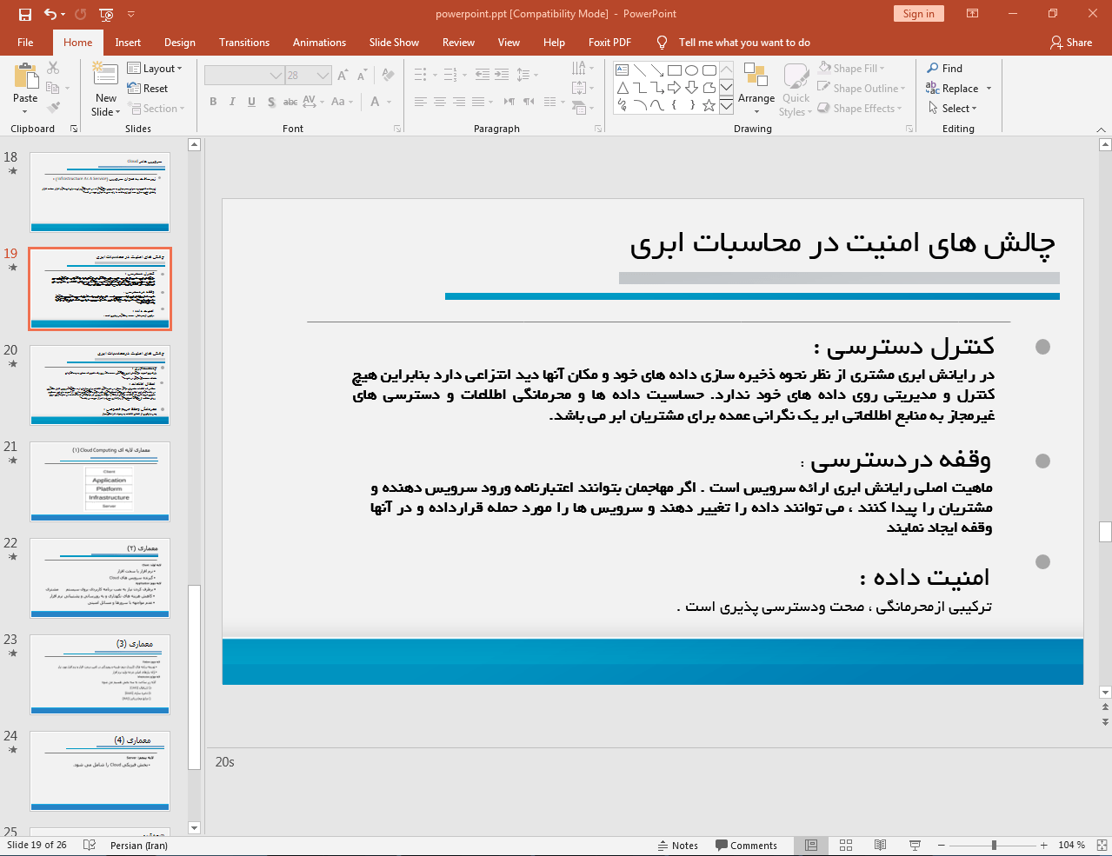1112x856 pixels.
Task: Open the Section dropdown
Action: (x=157, y=109)
